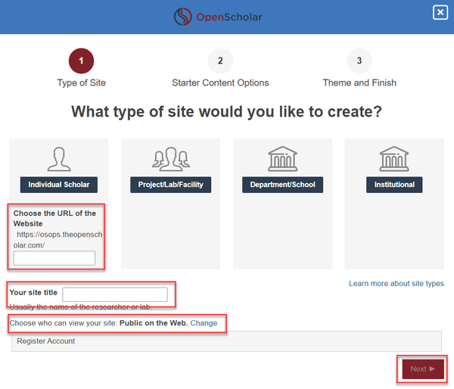Open the Change visibility link

point(204,323)
